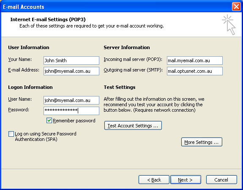Click the E-mail Accounts title bar
The image size is (243, 190).
point(116,7)
